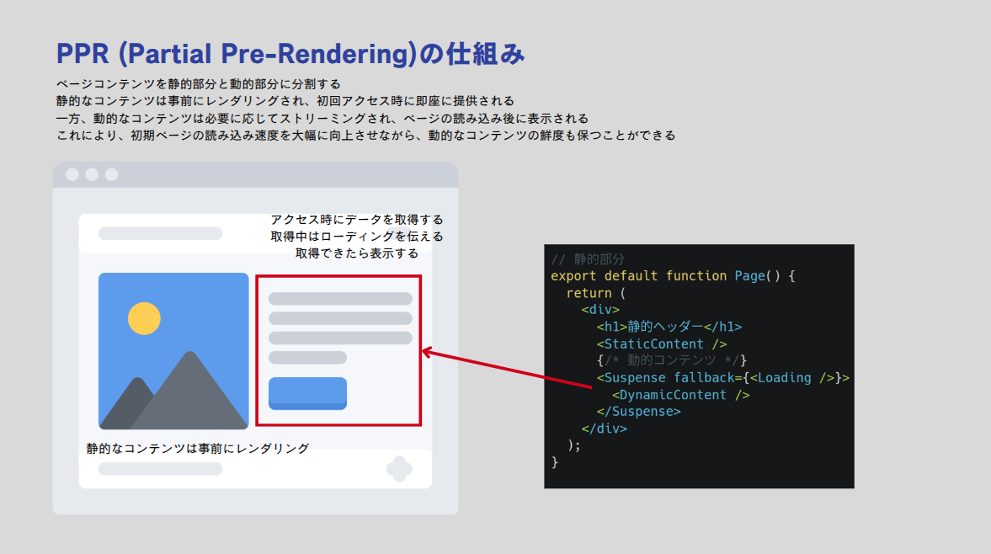This screenshot has height=554, width=991.
Task: Click the comment '{/* 動的コンテンツ */}' in the code
Action: pos(672,360)
